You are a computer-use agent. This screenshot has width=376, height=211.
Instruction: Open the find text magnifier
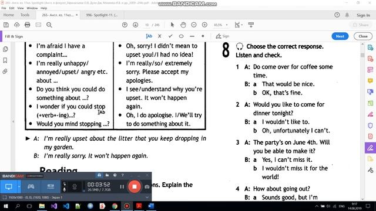[x=49, y=25]
